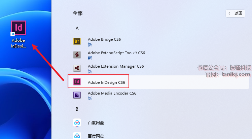Screen dimensions: 252x139
Task: Click the first 百度网盘 icon
Action: (x=77, y=123)
